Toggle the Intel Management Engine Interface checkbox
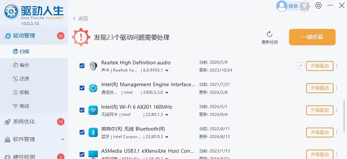Viewport: 347px width, 159px height. [82, 88]
